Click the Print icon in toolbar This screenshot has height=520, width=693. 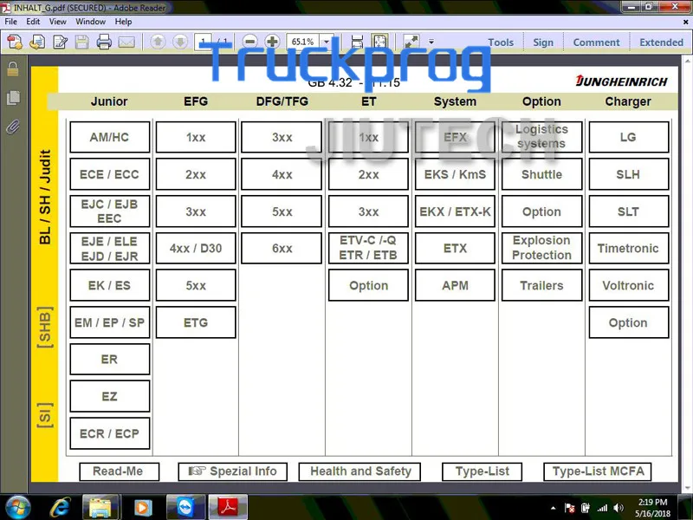tap(104, 42)
